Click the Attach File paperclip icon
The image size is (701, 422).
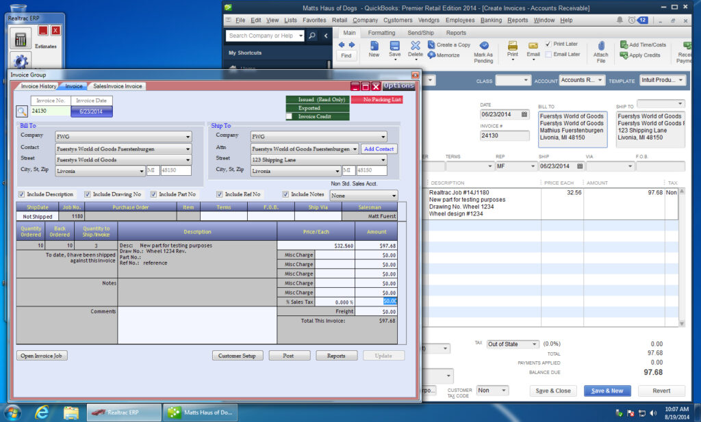(601, 46)
